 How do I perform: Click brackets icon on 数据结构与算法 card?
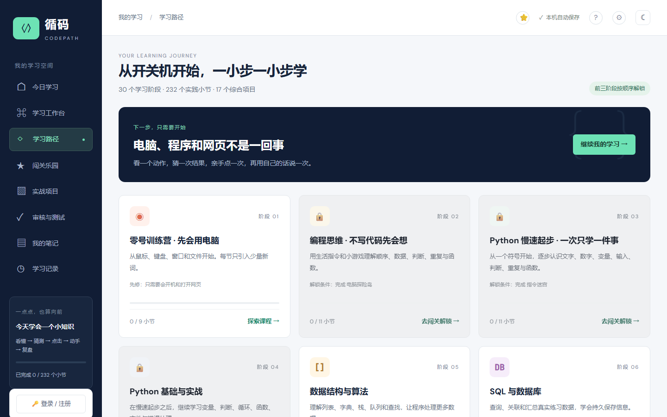320,367
